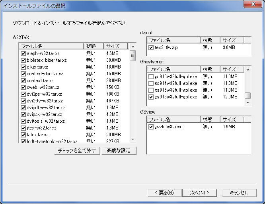Click Ghostscript list scroll up arrow
The width and height of the screenshot is (265, 204).
(x=248, y=70)
